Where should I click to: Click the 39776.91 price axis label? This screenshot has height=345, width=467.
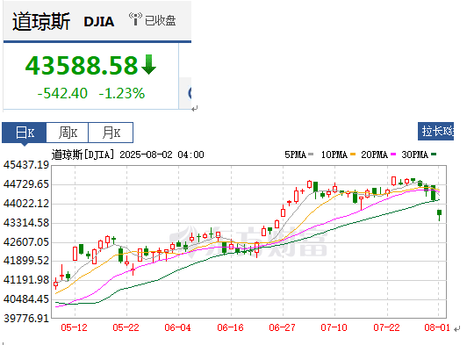pos(26,319)
